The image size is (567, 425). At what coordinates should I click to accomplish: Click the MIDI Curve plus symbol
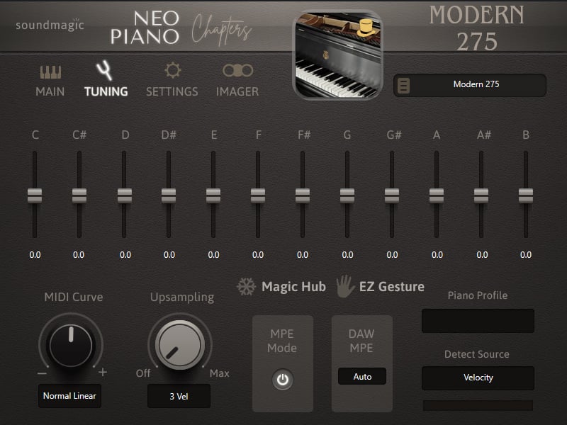coord(103,372)
